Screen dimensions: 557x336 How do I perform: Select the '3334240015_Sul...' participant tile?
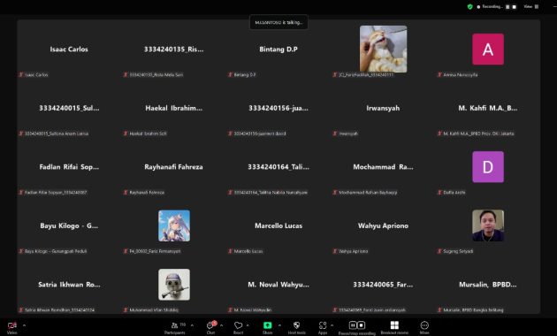coord(69,108)
